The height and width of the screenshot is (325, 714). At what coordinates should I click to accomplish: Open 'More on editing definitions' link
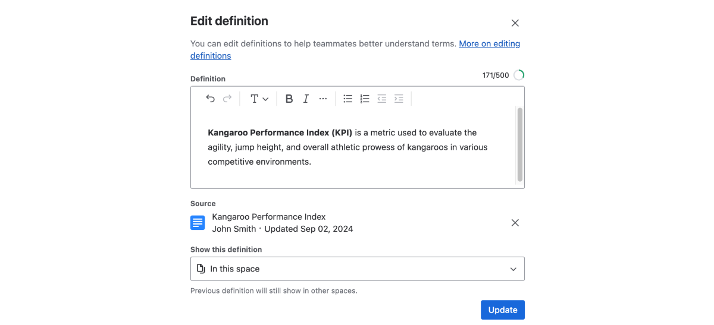coord(355,49)
